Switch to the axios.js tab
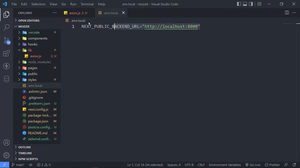Image resolution: width=300 pixels, height=168 pixels. click(x=78, y=13)
